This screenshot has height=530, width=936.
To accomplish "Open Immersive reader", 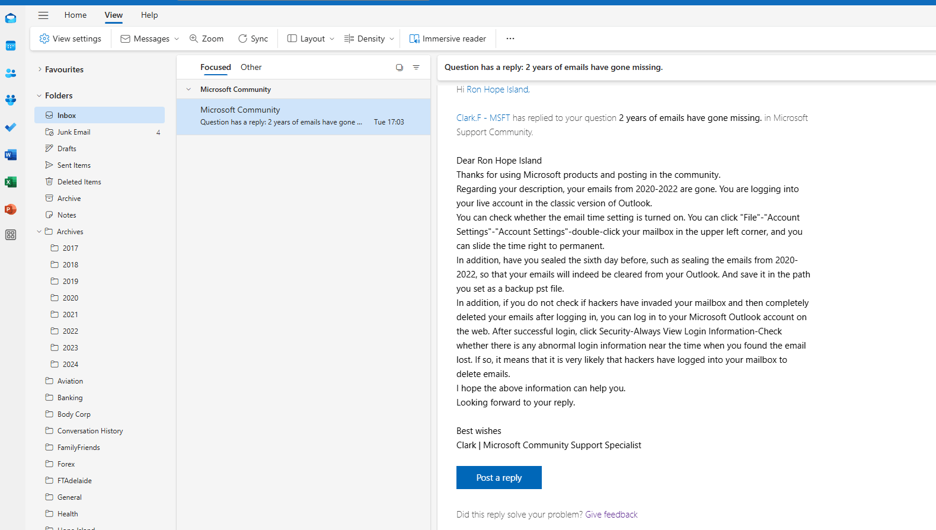I will 448,39.
